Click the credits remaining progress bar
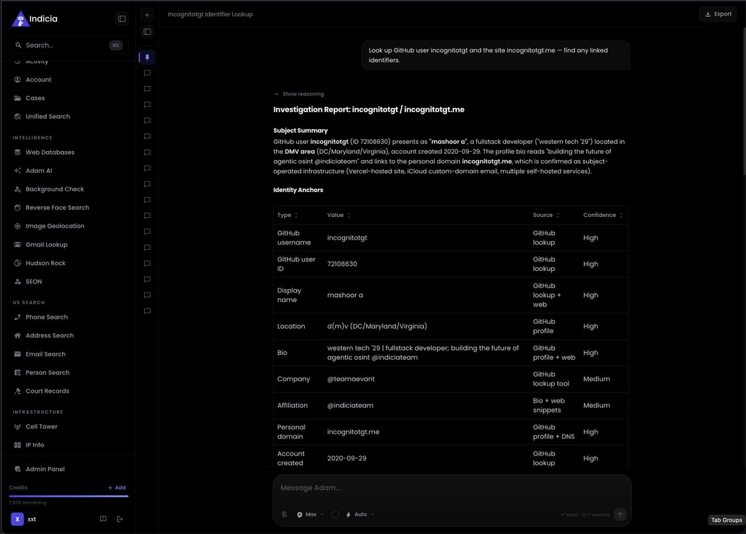 (x=68, y=496)
